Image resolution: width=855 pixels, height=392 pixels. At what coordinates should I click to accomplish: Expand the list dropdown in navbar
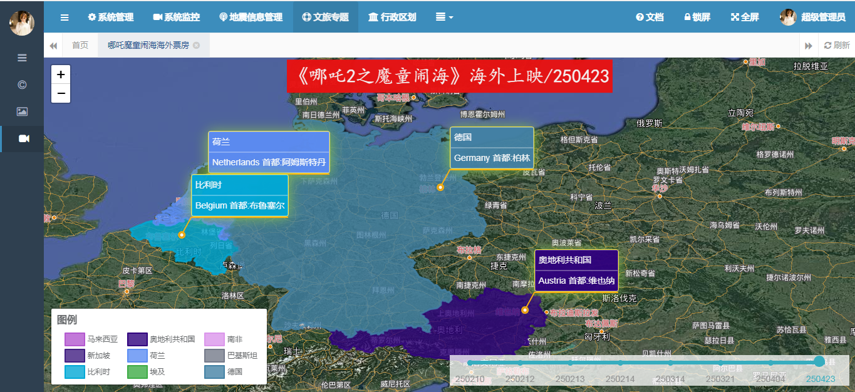click(445, 18)
